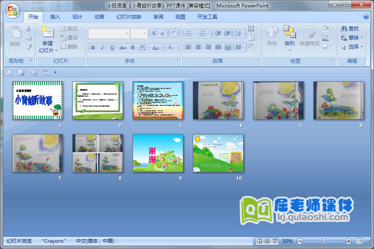
Task: Click the Paste clipboard icon
Action: (15, 32)
